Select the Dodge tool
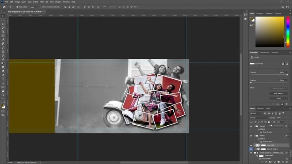This screenshot has width=292, height=164. [x=3, y=71]
